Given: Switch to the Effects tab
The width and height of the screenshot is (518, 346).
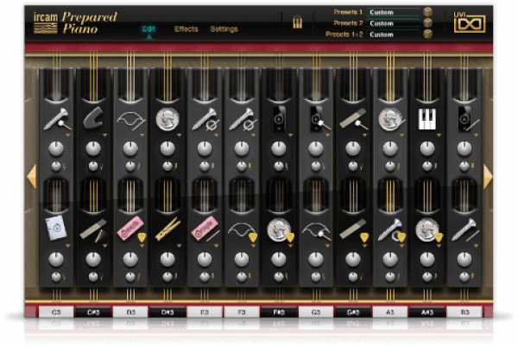Looking at the screenshot, I should pos(186,29).
